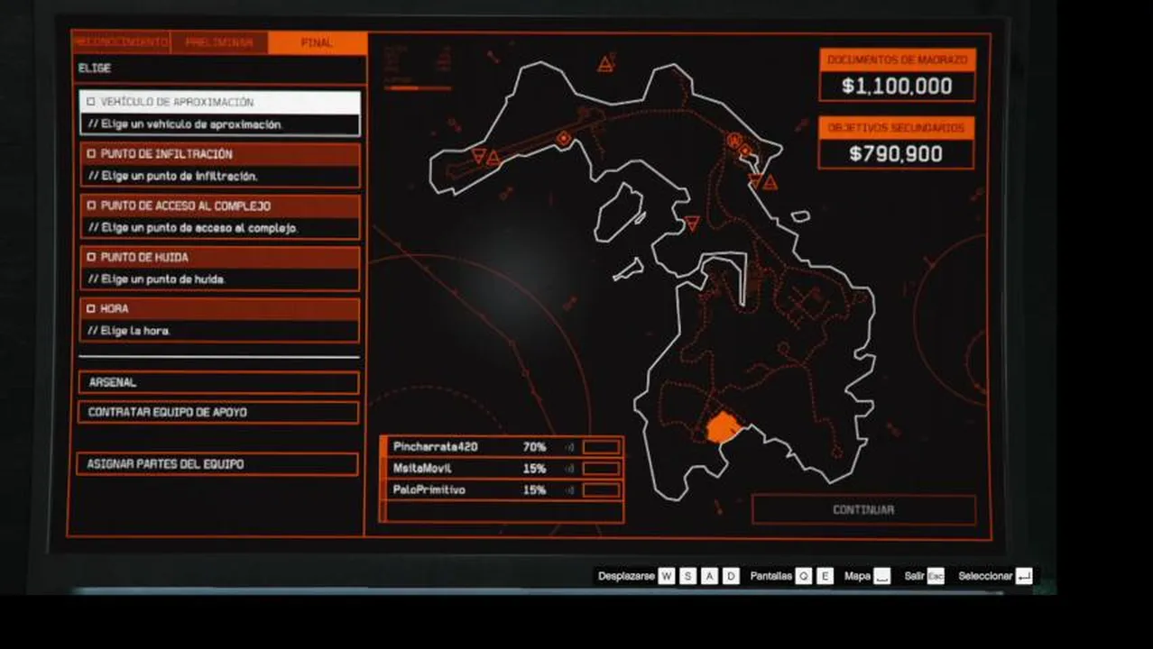1153x649 pixels.
Task: Select player name Pincharrata420
Action: (x=435, y=447)
